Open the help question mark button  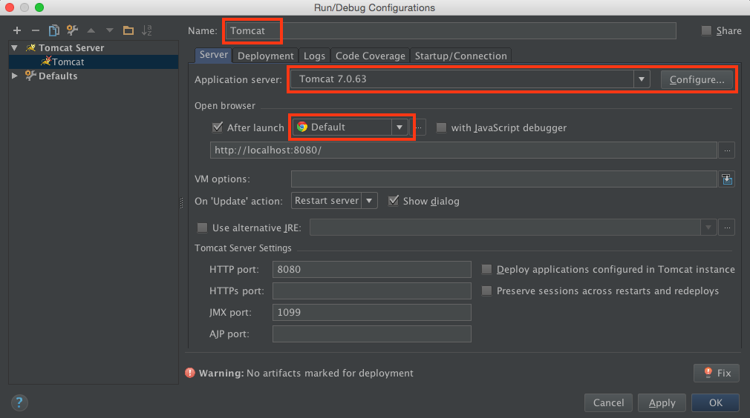coord(19,402)
